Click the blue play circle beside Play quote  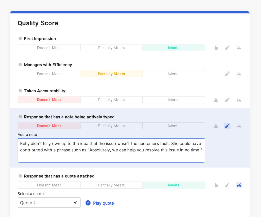pyautogui.click(x=88, y=203)
